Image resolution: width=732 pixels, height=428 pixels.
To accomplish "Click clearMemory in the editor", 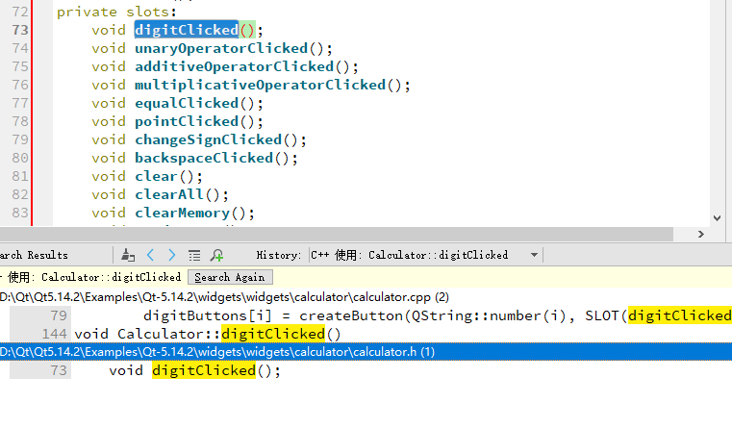I will tap(183, 213).
